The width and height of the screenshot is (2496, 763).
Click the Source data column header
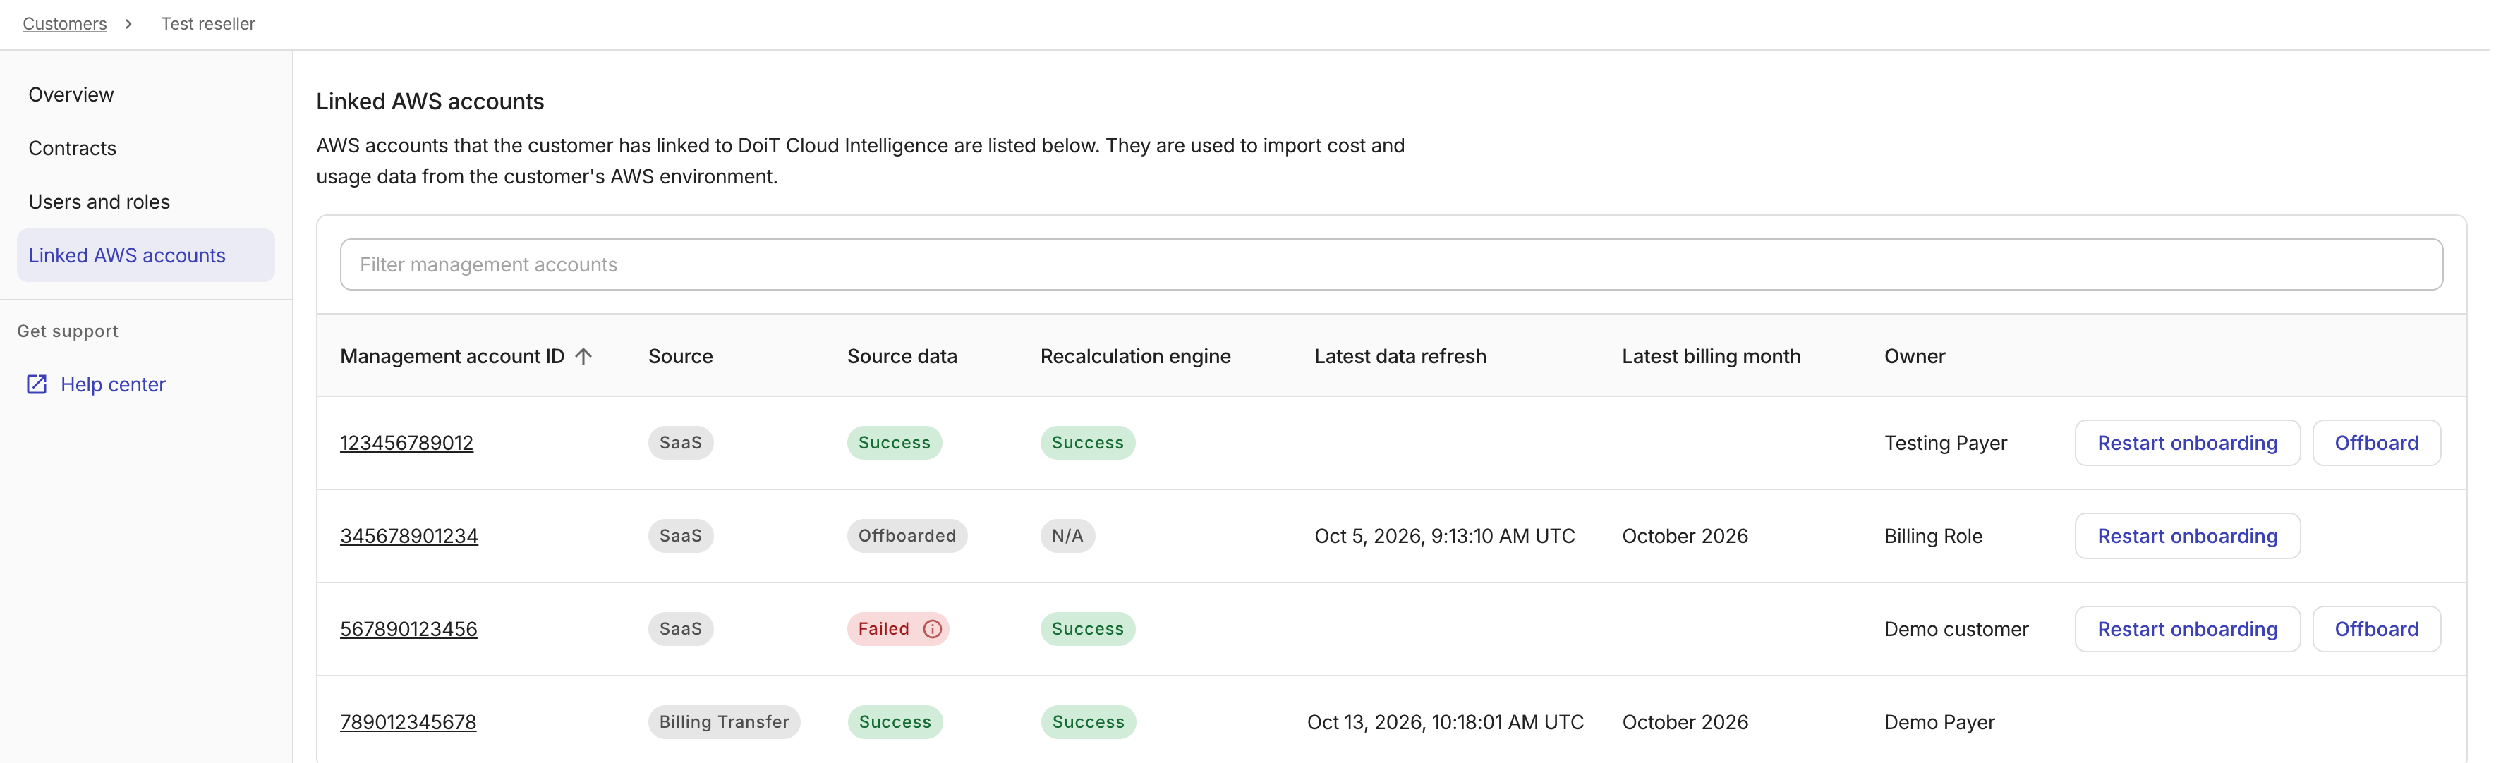901,356
